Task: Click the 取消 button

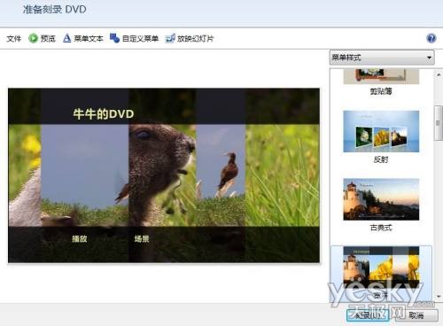Action: [416, 315]
